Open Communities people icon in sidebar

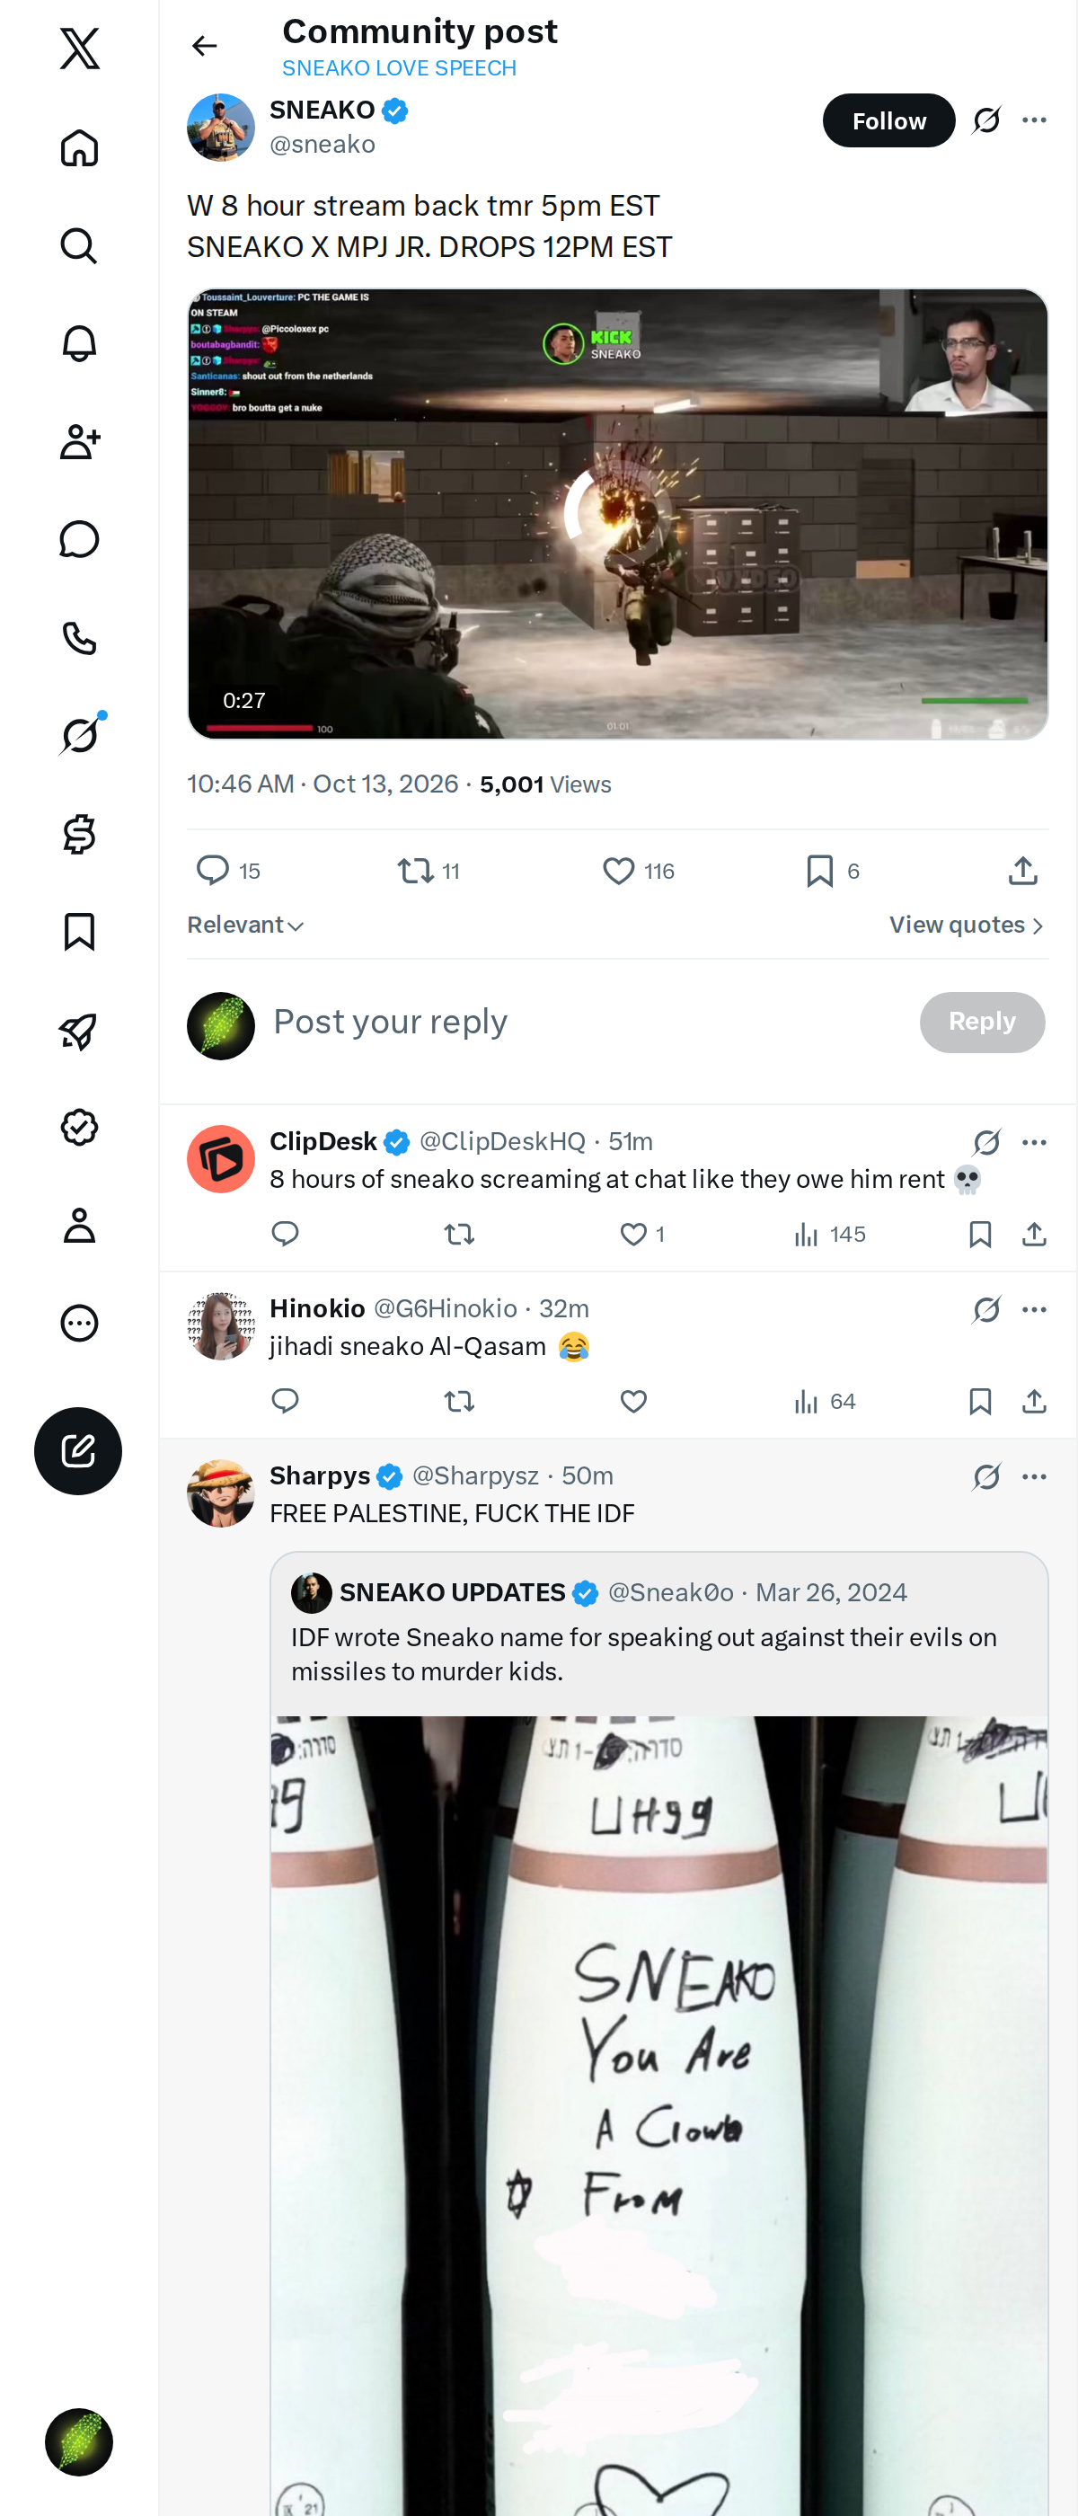pyautogui.click(x=79, y=441)
